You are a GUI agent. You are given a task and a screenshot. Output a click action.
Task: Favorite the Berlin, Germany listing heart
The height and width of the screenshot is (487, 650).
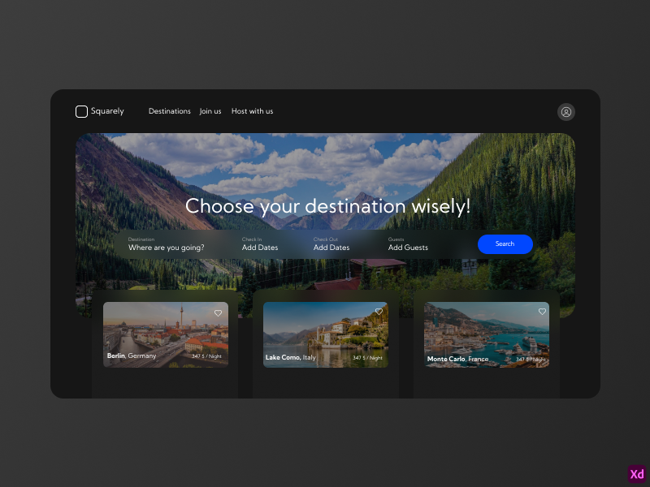click(218, 312)
